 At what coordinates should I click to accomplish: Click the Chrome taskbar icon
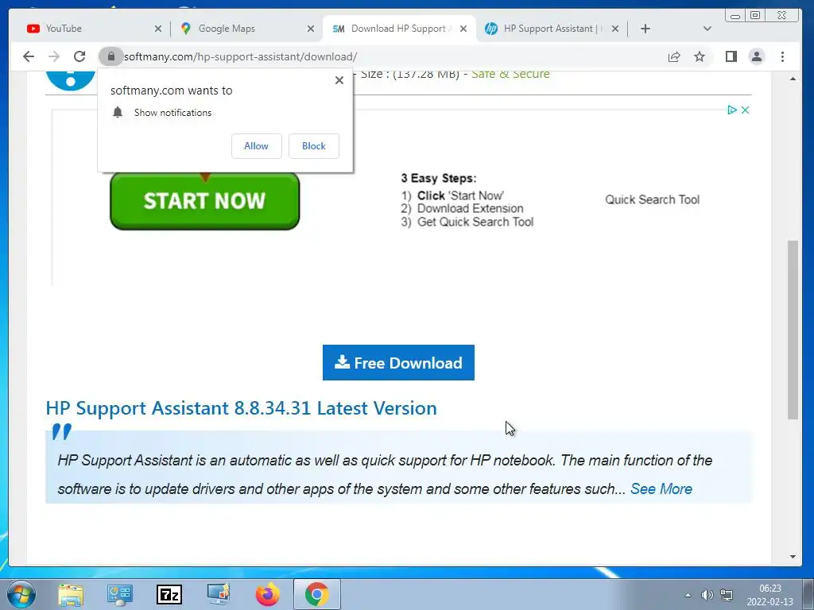pos(316,594)
